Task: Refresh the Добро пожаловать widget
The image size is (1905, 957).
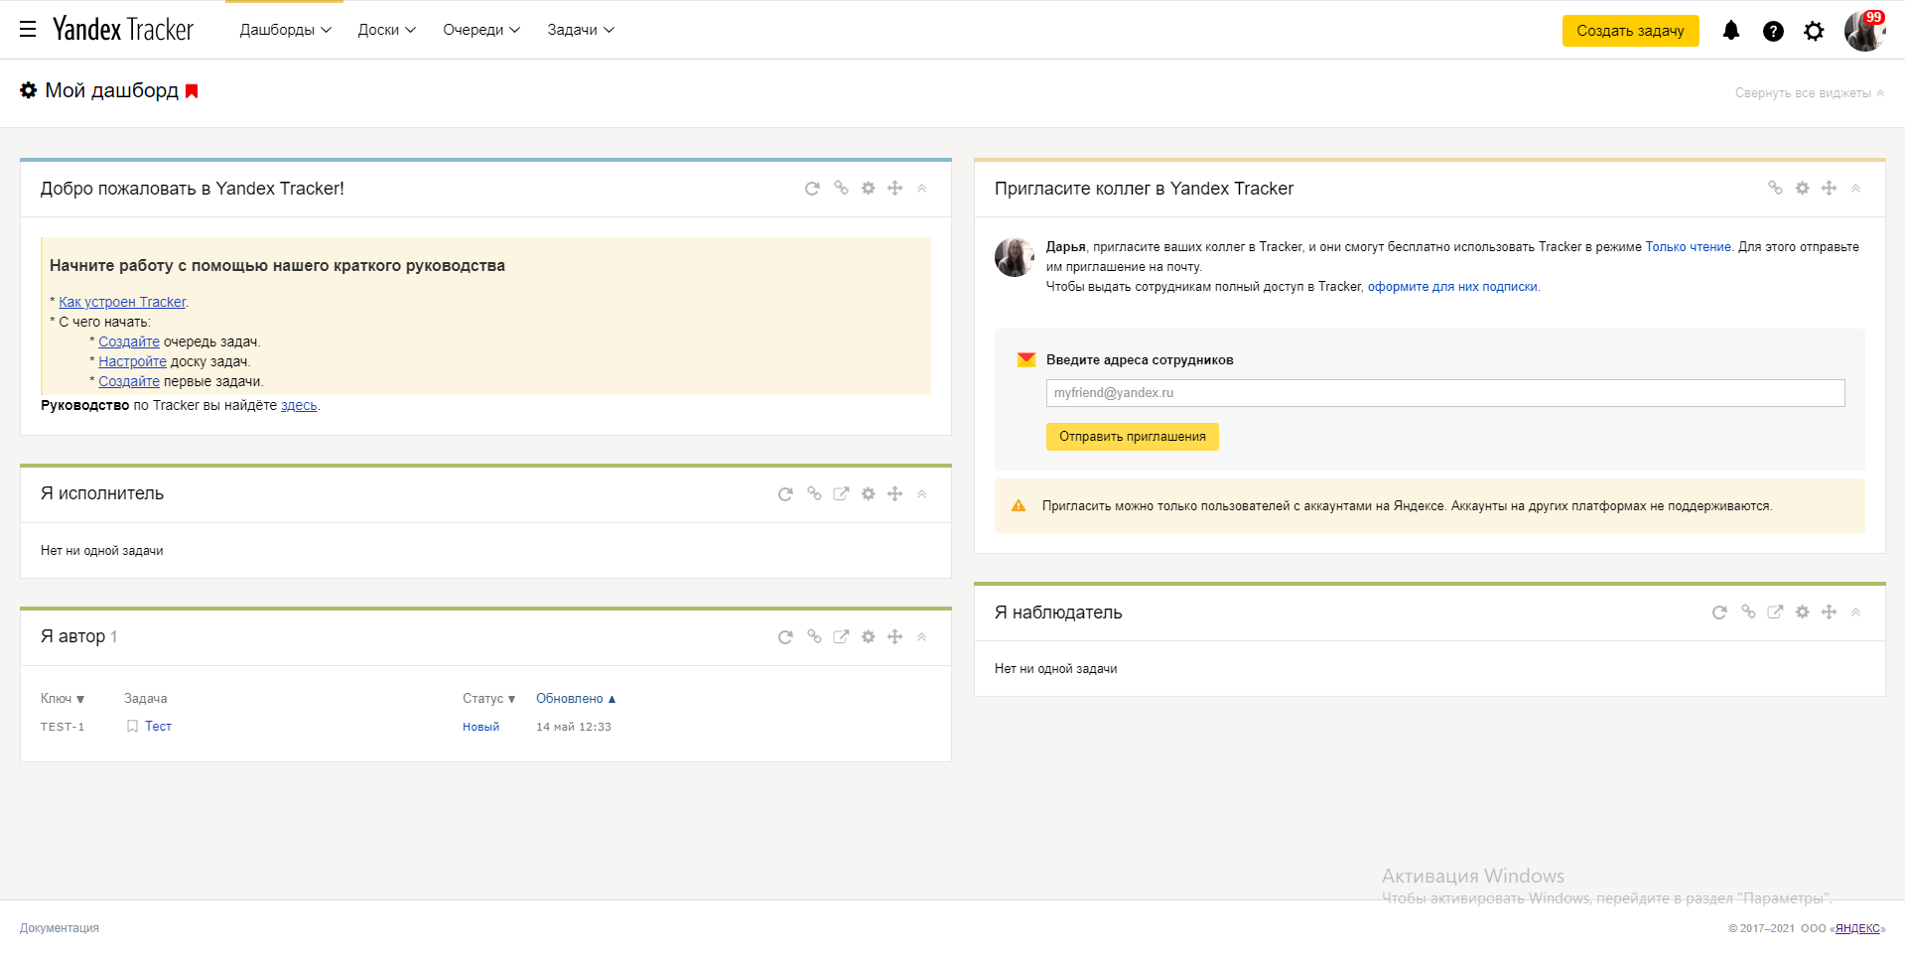Action: pyautogui.click(x=812, y=189)
